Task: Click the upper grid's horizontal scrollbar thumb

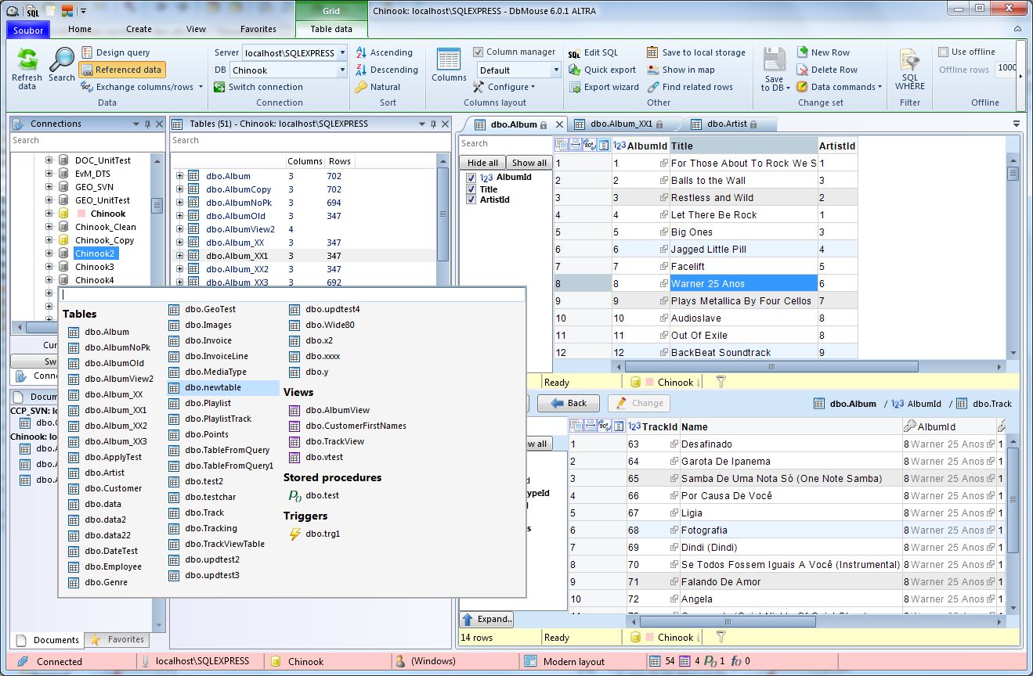Action: [x=771, y=366]
